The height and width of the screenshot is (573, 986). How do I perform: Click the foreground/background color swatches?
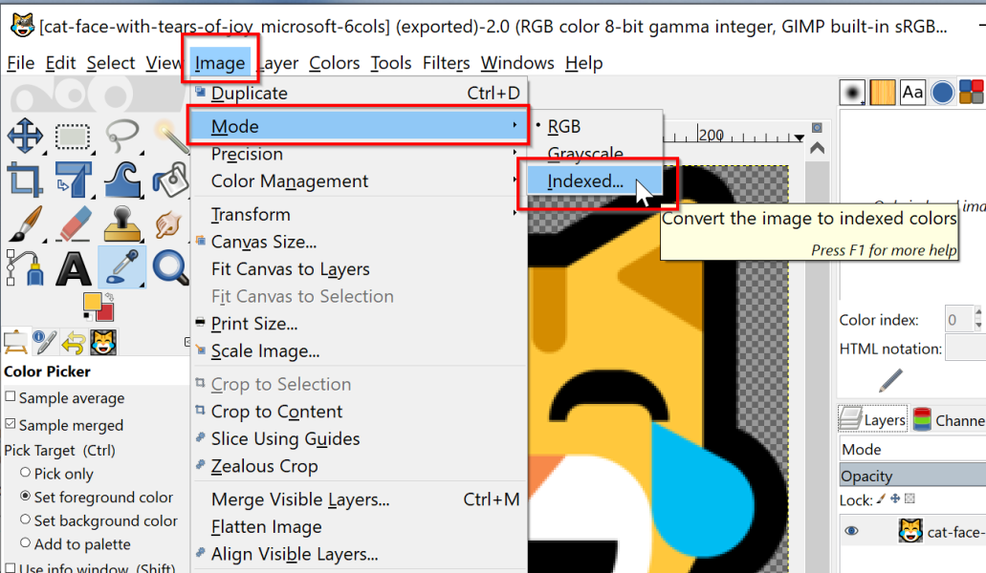click(99, 307)
